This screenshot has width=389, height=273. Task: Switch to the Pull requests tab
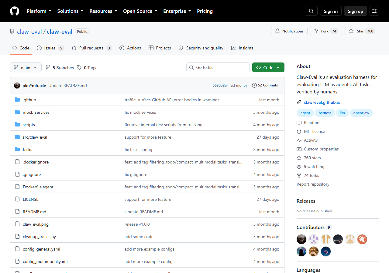pyautogui.click(x=92, y=48)
